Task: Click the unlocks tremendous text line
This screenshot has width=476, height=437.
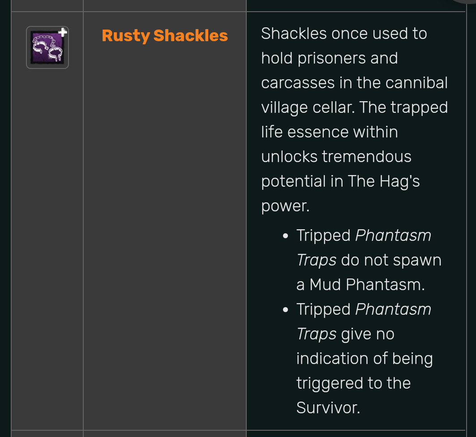Action: [x=336, y=157]
